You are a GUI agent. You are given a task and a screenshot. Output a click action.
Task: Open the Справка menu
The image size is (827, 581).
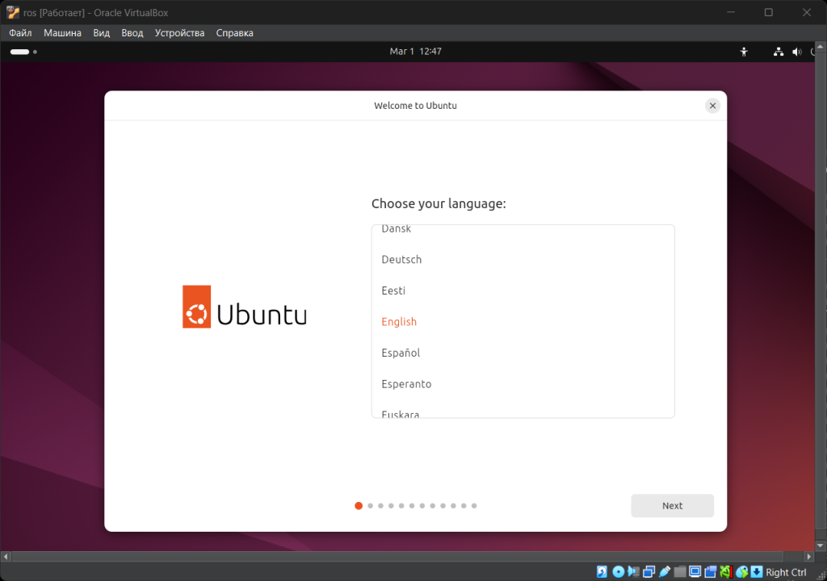point(234,33)
